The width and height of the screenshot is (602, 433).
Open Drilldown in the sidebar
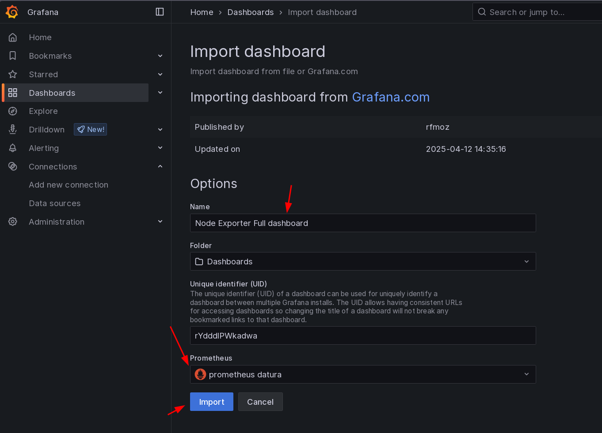click(47, 129)
